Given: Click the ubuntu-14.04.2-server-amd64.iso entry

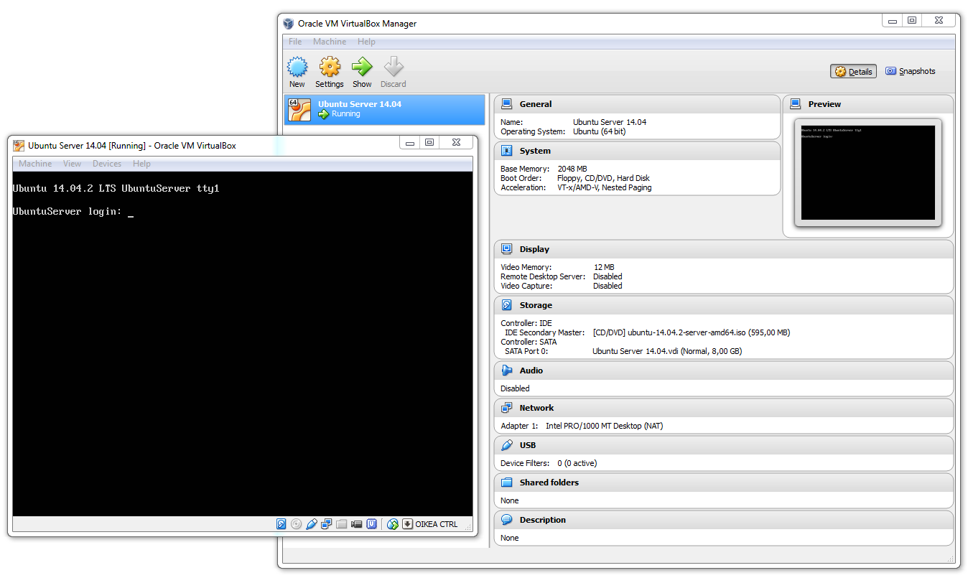Looking at the screenshot, I should [x=692, y=332].
